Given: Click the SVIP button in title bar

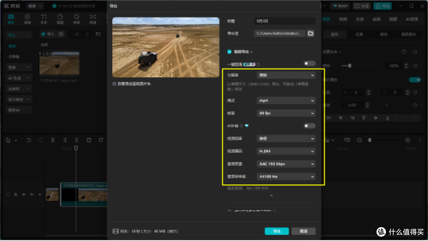Looking at the screenshot, I should pyautogui.click(x=340, y=6).
